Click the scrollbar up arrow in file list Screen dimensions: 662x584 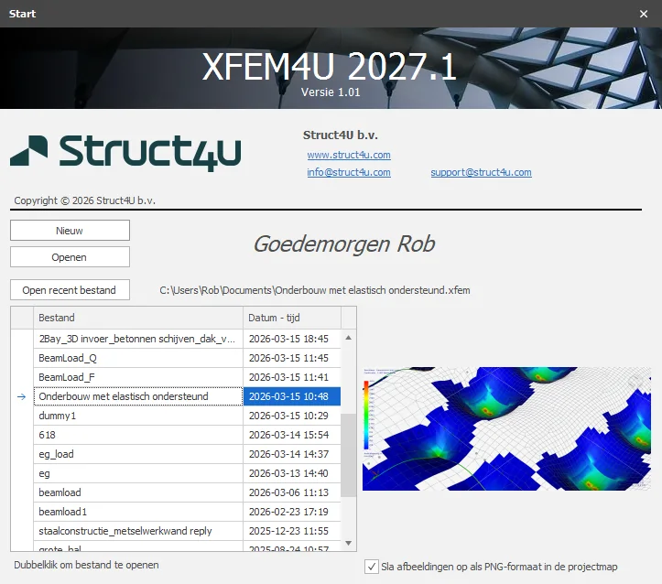348,338
